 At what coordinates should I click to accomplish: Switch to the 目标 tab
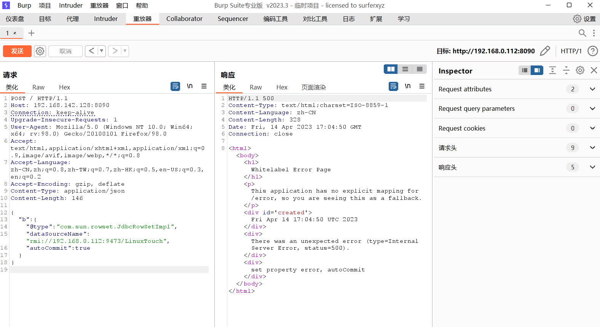click(45, 19)
